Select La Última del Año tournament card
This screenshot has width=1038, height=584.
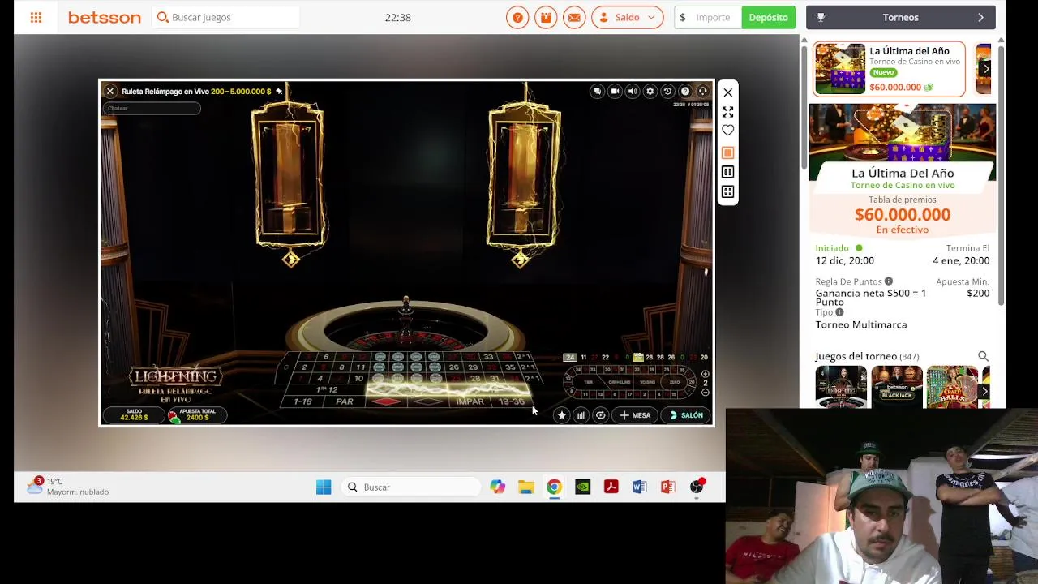pyautogui.click(x=890, y=69)
